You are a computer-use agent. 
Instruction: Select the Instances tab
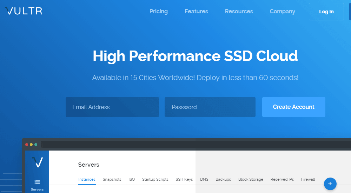87,179
